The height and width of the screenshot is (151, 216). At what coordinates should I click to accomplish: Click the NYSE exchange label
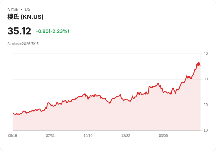click(x=13, y=9)
